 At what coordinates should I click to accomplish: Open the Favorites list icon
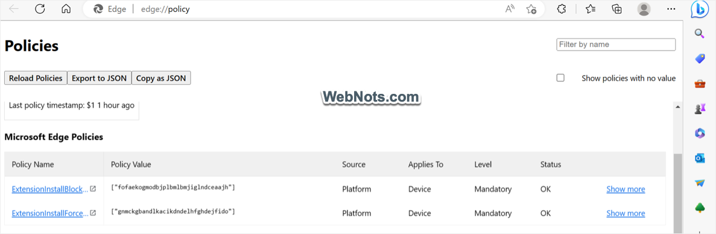(x=591, y=9)
